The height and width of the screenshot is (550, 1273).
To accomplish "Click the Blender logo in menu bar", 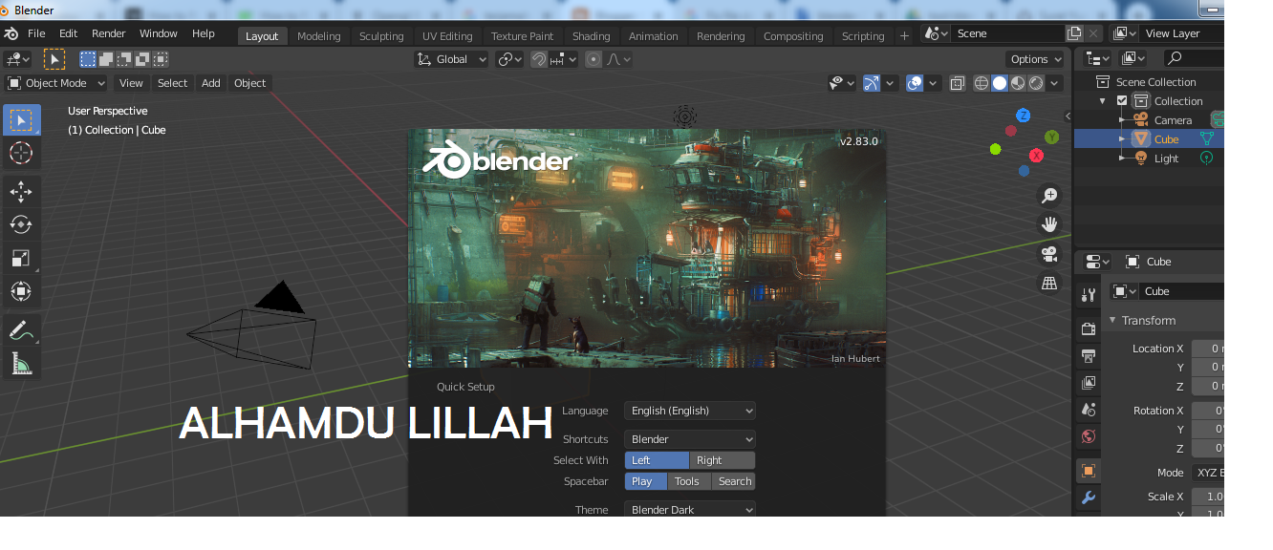I will point(11,33).
